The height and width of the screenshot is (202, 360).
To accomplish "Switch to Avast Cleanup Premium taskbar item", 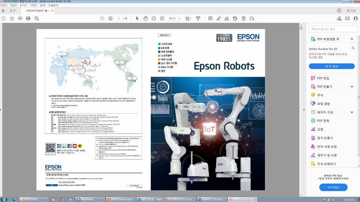I will click(x=121, y=199).
